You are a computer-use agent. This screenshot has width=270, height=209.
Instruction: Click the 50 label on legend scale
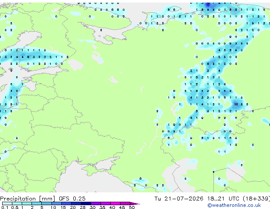(x=132, y=207)
